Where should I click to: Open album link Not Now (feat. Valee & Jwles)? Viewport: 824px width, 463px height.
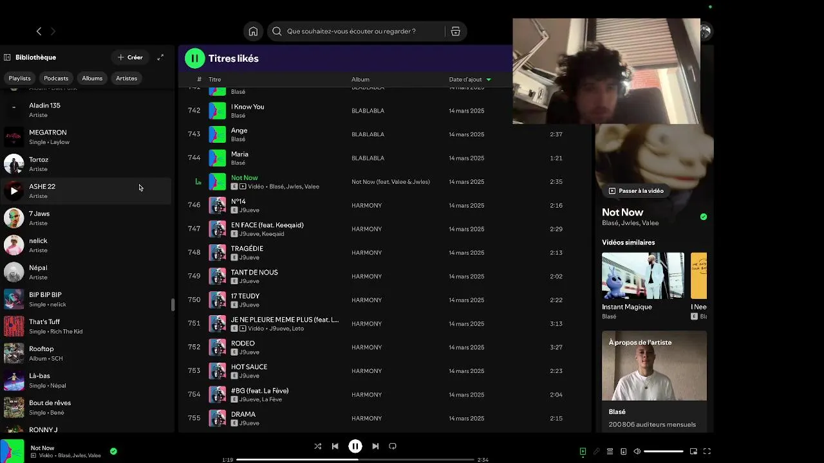tap(391, 182)
